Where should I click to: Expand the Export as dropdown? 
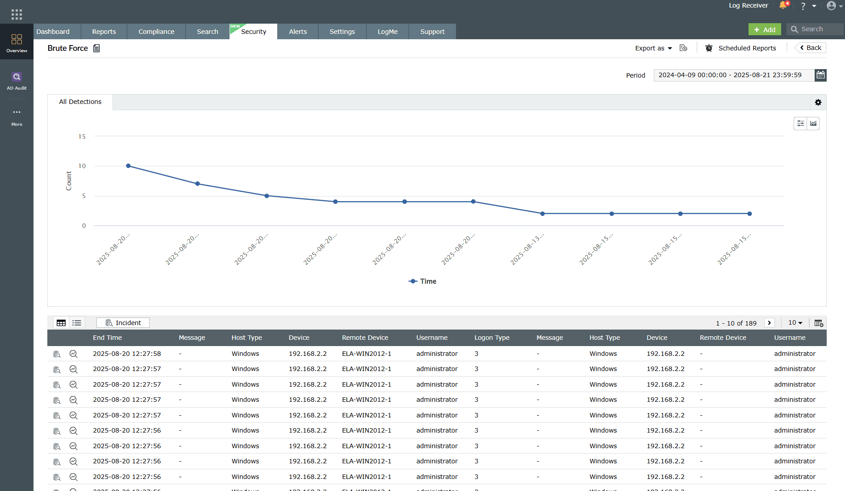[x=653, y=48]
